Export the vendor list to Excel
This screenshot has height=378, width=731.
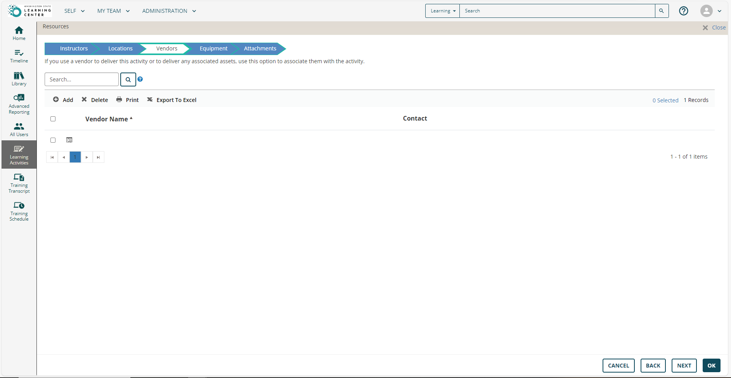(171, 100)
